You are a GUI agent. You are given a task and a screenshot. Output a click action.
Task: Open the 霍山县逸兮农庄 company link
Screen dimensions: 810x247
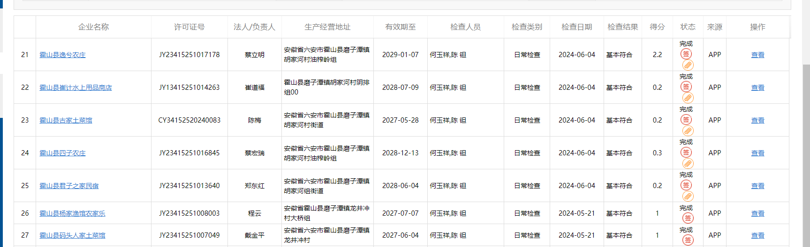[62, 55]
